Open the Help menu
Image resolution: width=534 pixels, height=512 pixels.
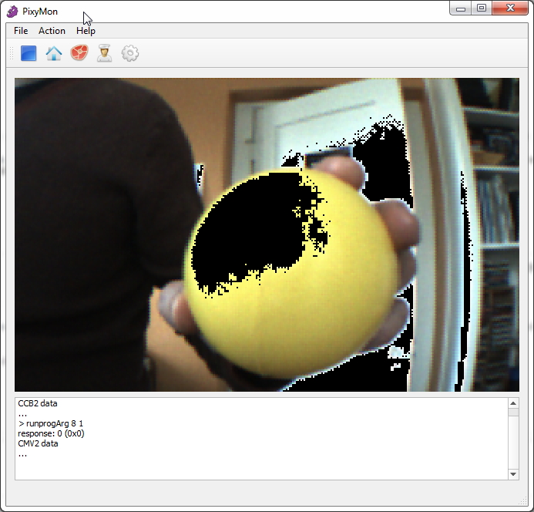[x=86, y=31]
